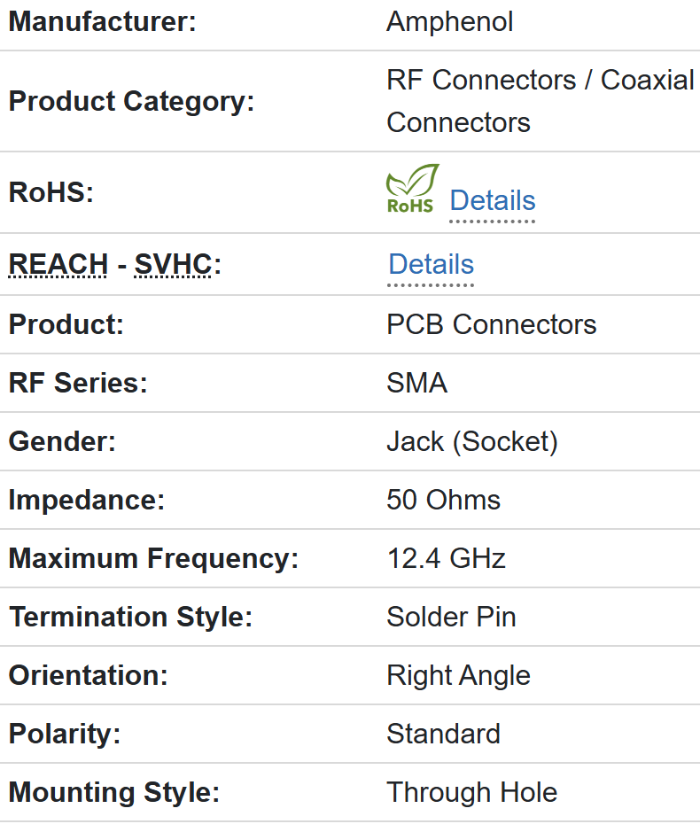This screenshot has height=824, width=700.
Task: Select the Solder Pin termination value
Action: pyautogui.click(x=451, y=617)
